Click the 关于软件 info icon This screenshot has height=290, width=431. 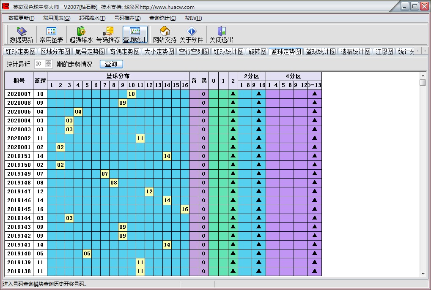(191, 34)
